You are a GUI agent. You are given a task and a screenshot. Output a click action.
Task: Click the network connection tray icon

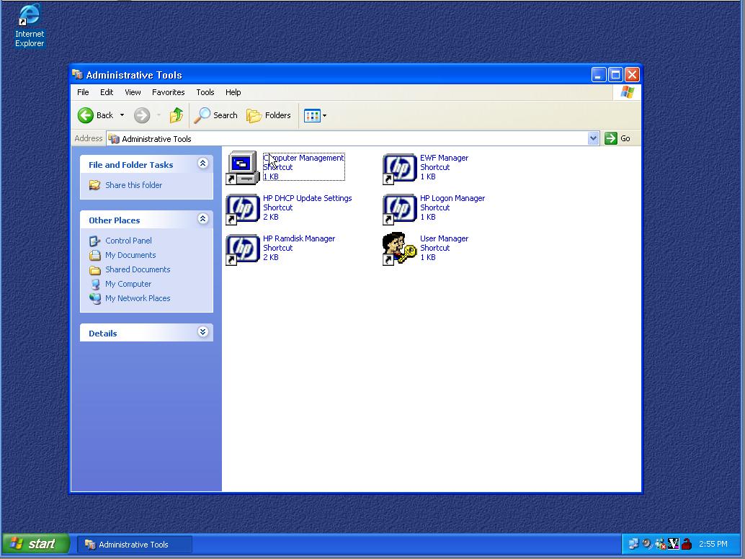click(633, 544)
